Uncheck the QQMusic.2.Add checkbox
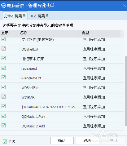 (4, 126)
